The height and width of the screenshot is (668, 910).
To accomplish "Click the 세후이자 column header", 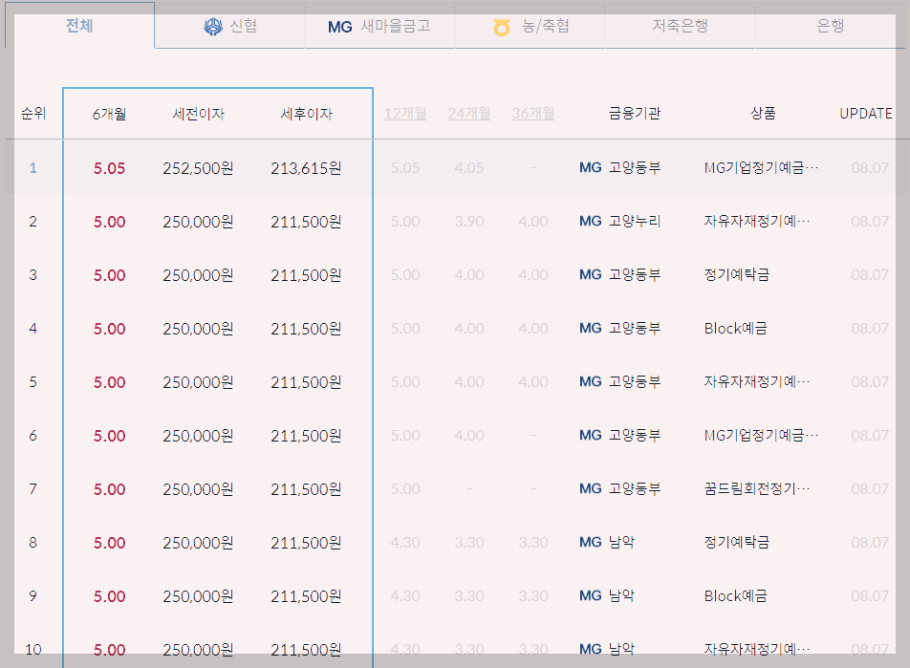I will (x=307, y=114).
